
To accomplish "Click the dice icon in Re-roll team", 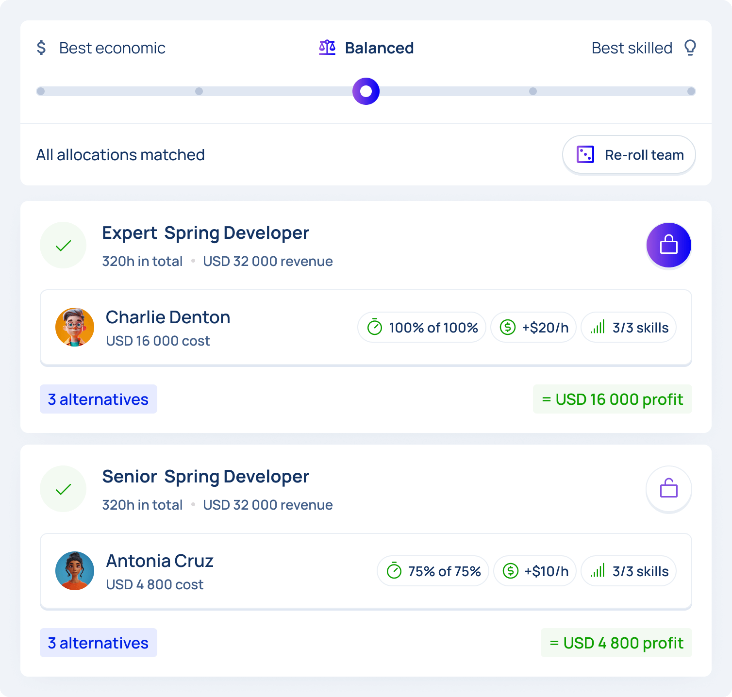I will pos(585,155).
